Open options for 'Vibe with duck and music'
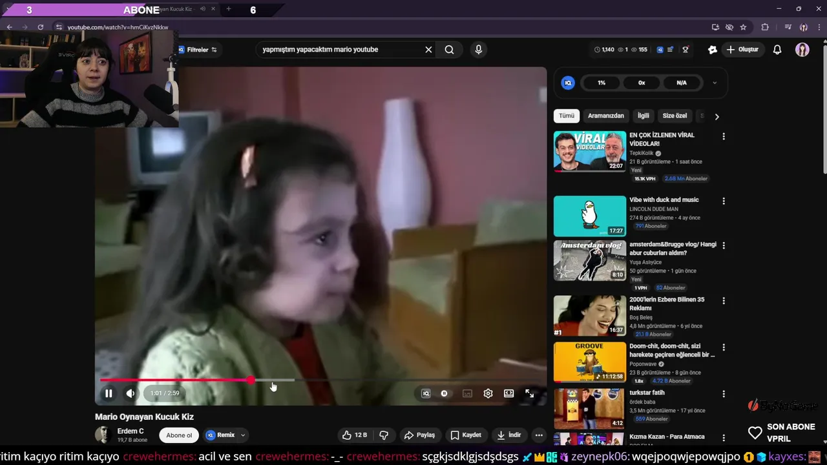This screenshot has height=465, width=827. point(724,201)
